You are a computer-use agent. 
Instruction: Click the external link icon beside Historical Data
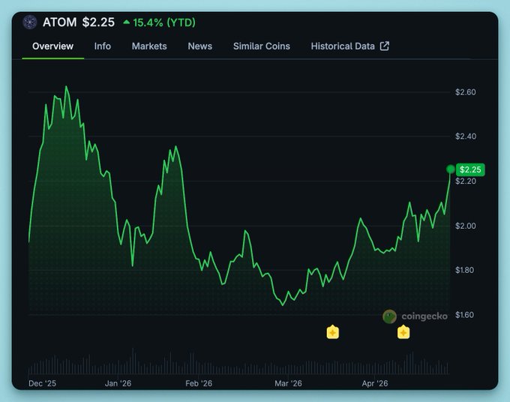click(385, 46)
